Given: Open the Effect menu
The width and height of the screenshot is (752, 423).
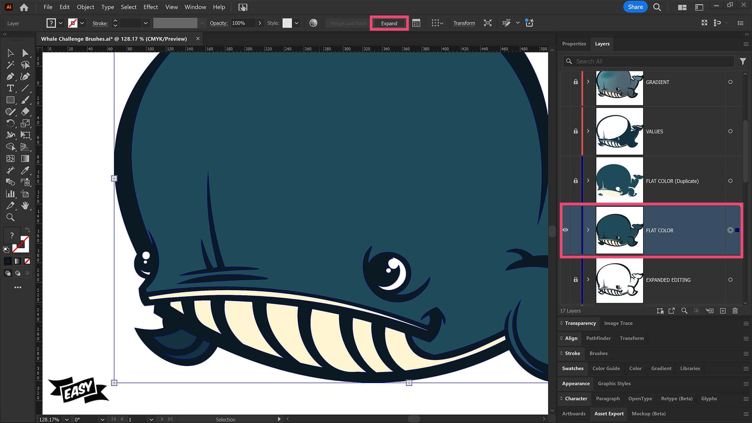Looking at the screenshot, I should tap(150, 7).
